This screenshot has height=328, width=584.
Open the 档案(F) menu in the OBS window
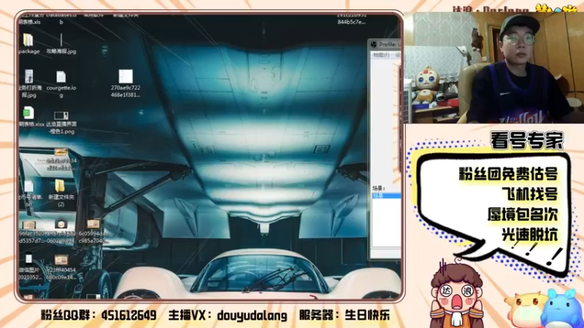tap(381, 55)
